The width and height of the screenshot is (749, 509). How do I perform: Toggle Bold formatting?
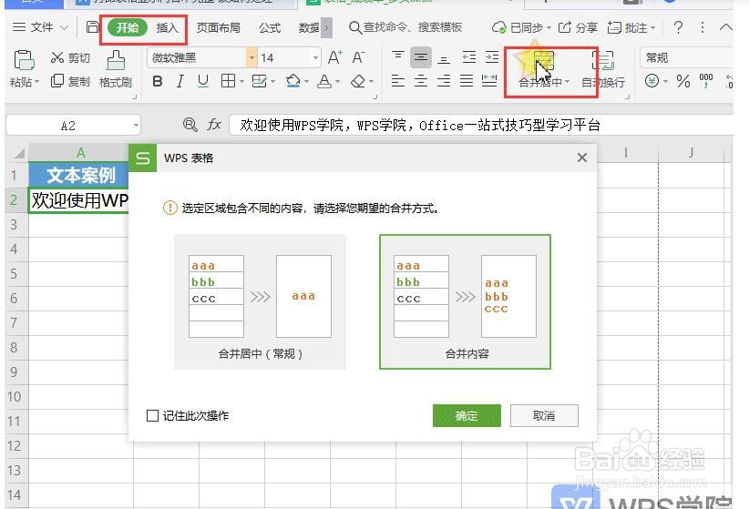click(157, 81)
